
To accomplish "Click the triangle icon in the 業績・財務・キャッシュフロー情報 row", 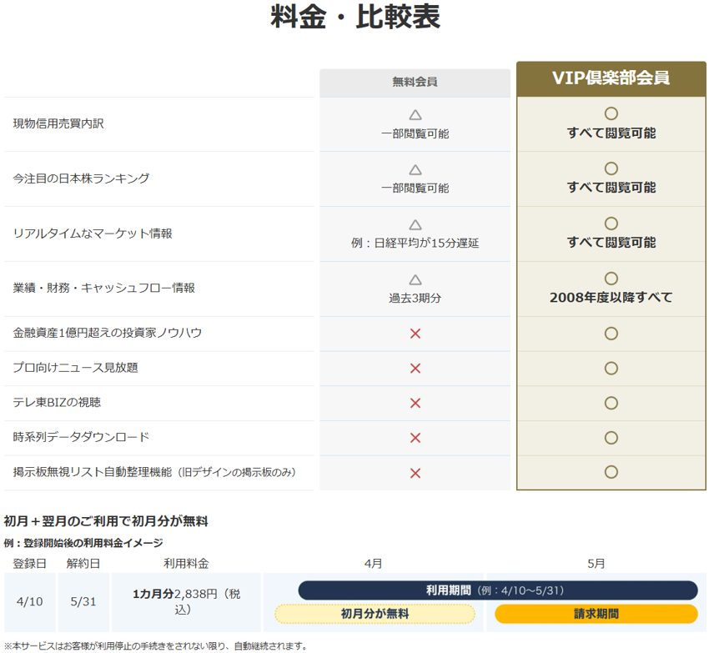I will [415, 279].
